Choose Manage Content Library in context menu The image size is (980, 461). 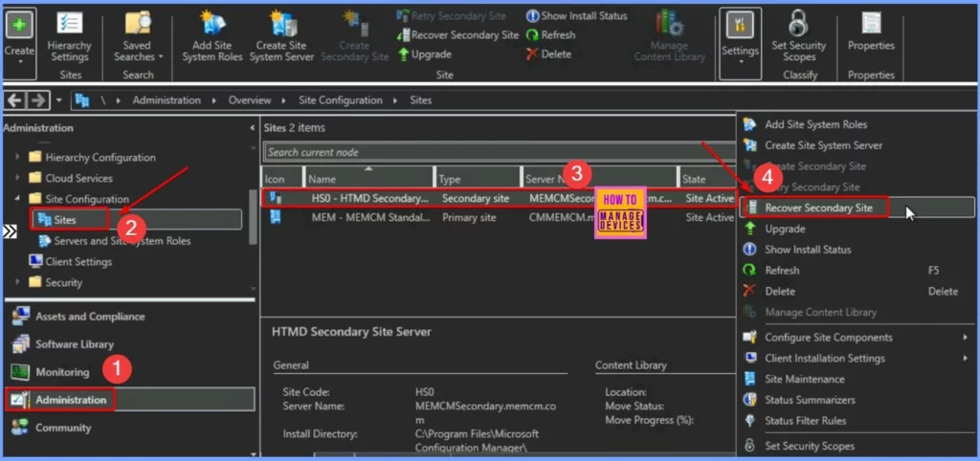[856, 313]
